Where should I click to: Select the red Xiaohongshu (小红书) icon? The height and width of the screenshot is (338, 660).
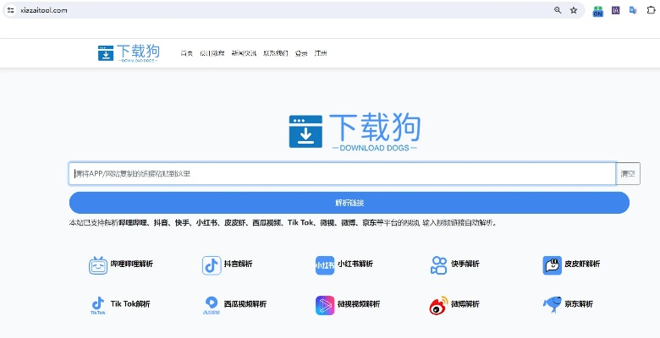tap(325, 264)
